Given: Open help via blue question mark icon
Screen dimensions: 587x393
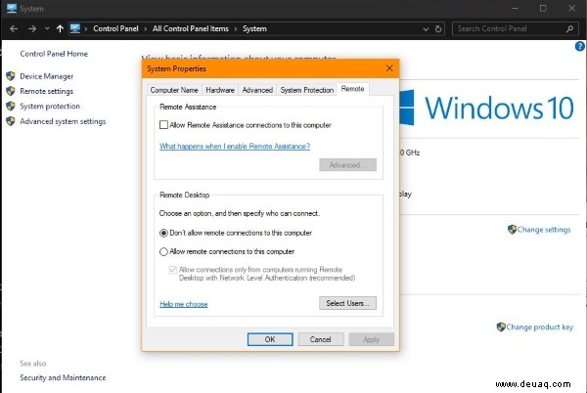Looking at the screenshot, I should pos(580,46).
